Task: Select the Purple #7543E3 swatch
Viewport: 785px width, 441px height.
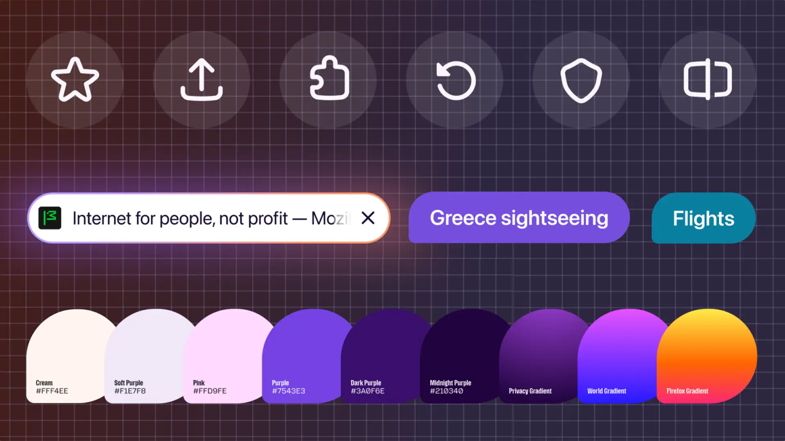Action: [306, 356]
